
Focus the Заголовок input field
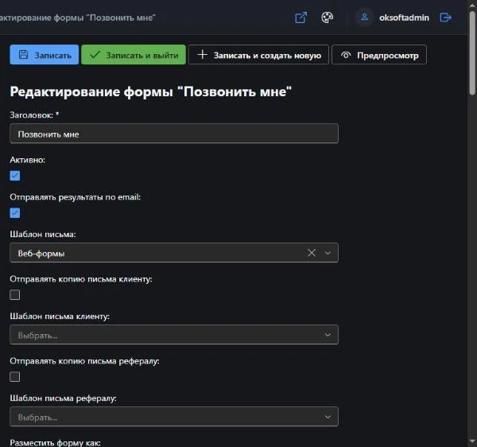174,134
